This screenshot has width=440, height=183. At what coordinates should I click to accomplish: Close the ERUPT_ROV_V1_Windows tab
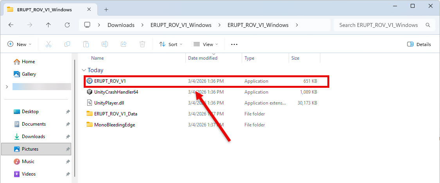tap(89, 9)
